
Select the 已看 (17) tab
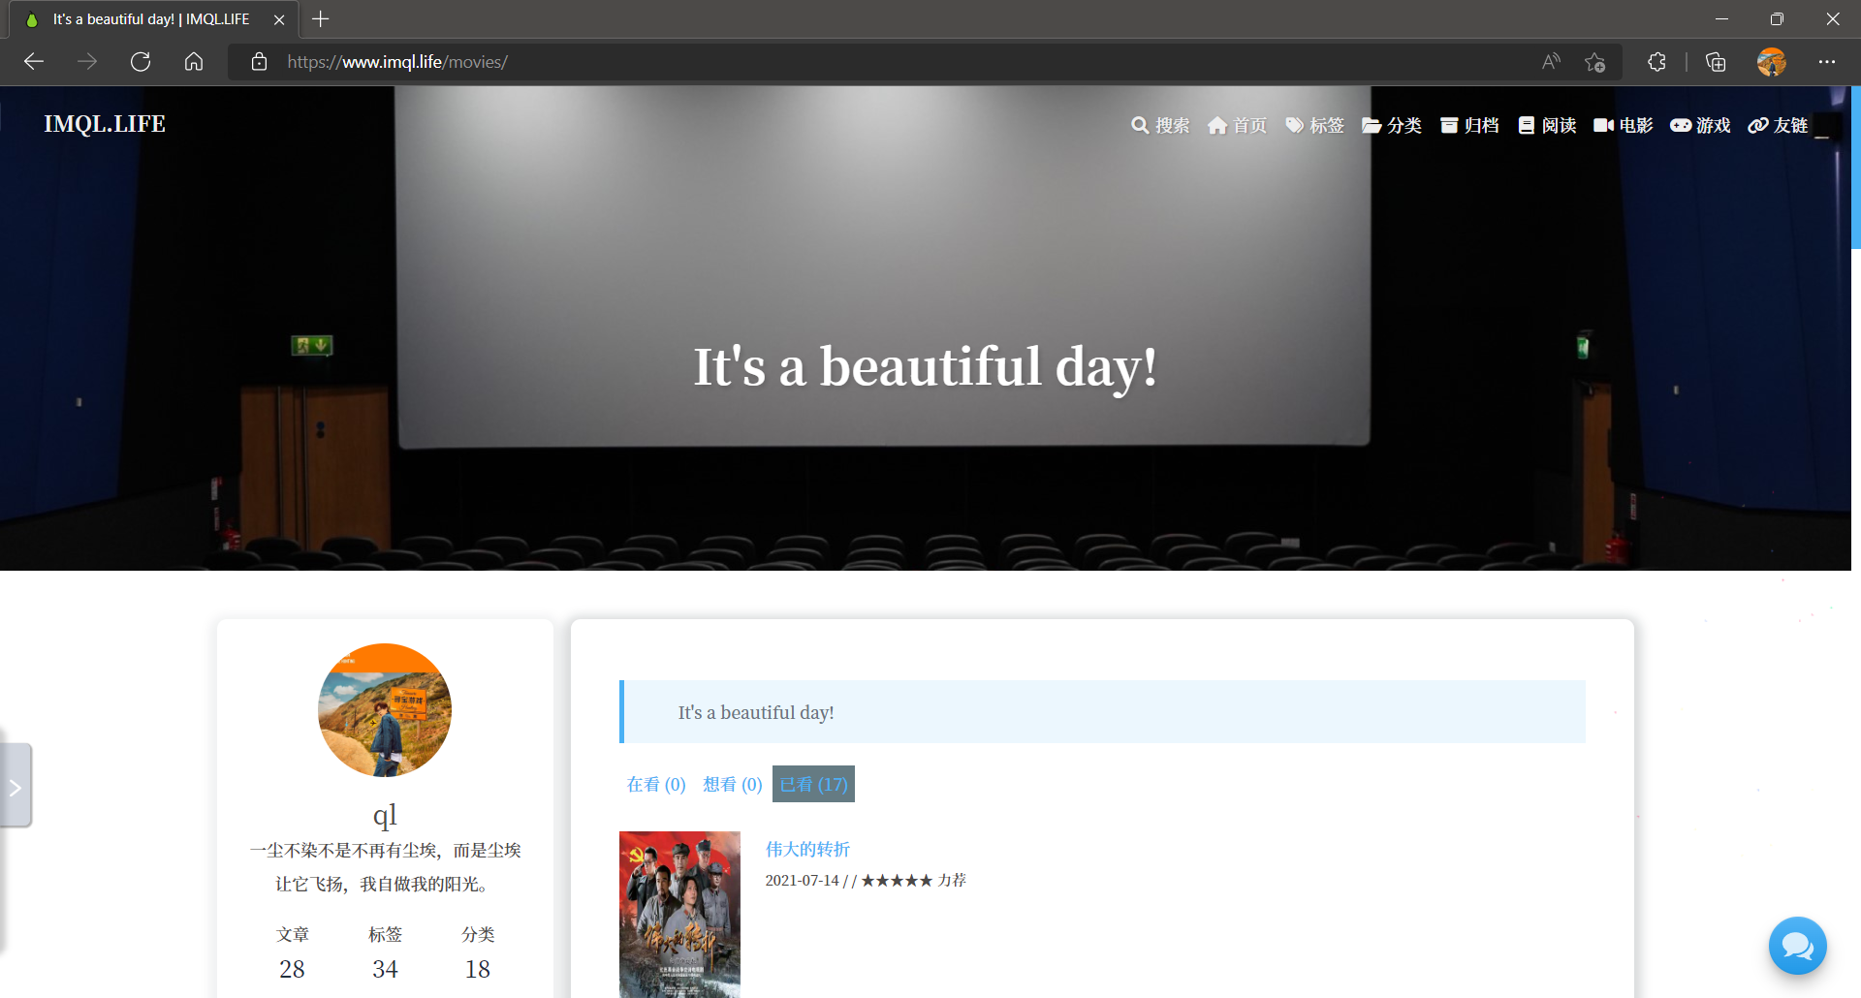coord(813,785)
